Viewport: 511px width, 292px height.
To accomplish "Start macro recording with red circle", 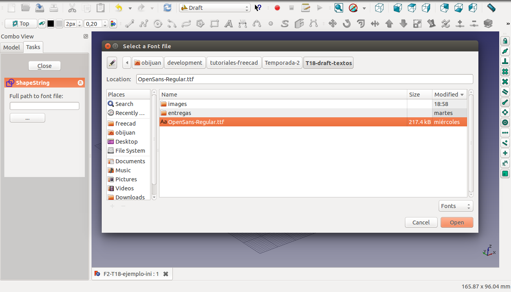I will pyautogui.click(x=277, y=8).
